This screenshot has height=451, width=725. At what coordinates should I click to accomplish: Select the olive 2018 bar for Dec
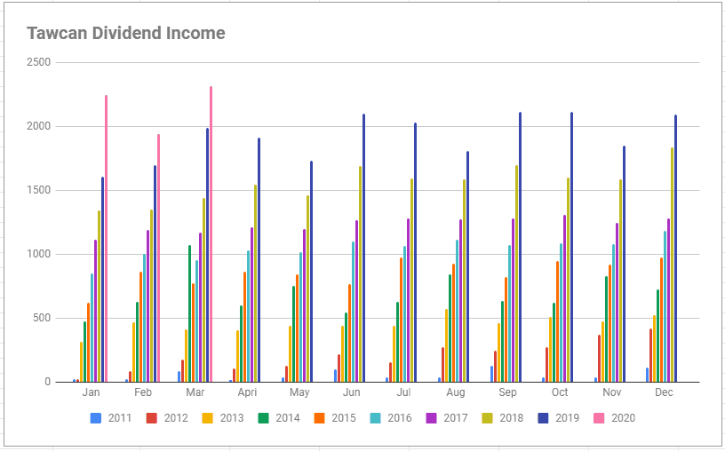(672, 265)
